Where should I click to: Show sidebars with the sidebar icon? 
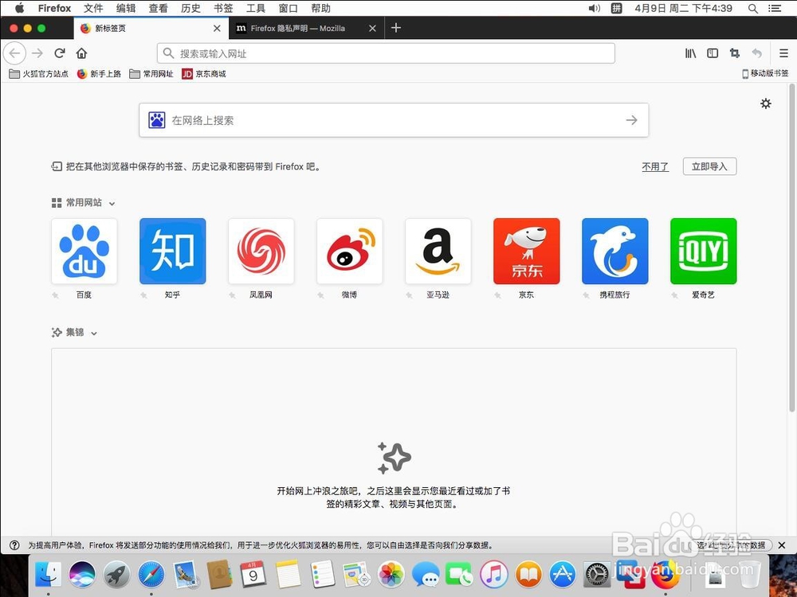tap(713, 53)
